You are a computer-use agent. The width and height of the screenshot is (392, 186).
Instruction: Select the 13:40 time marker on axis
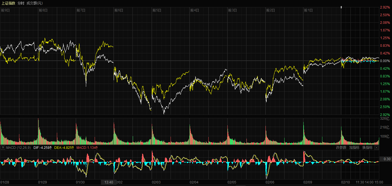(109, 182)
